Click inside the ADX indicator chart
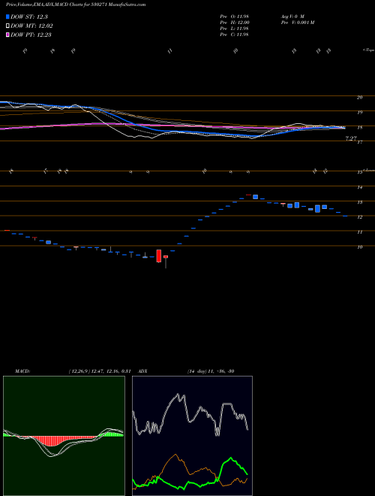375x496 pixels. click(192, 436)
